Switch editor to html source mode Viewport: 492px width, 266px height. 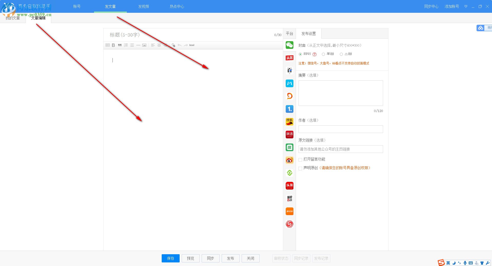pos(192,45)
